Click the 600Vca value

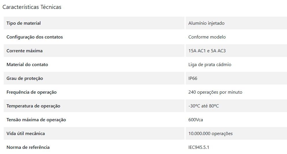(195, 120)
